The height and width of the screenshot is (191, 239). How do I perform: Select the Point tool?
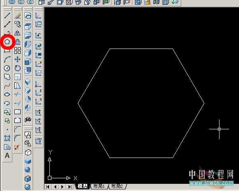(7, 129)
